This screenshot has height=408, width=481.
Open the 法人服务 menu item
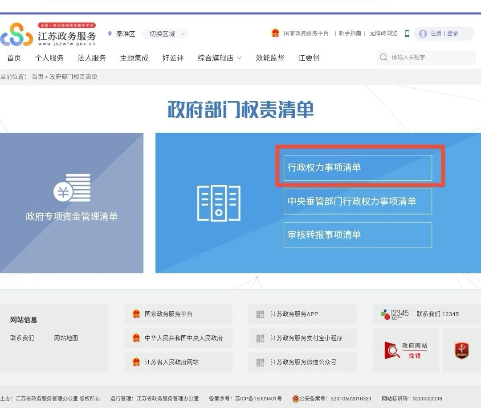[92, 58]
